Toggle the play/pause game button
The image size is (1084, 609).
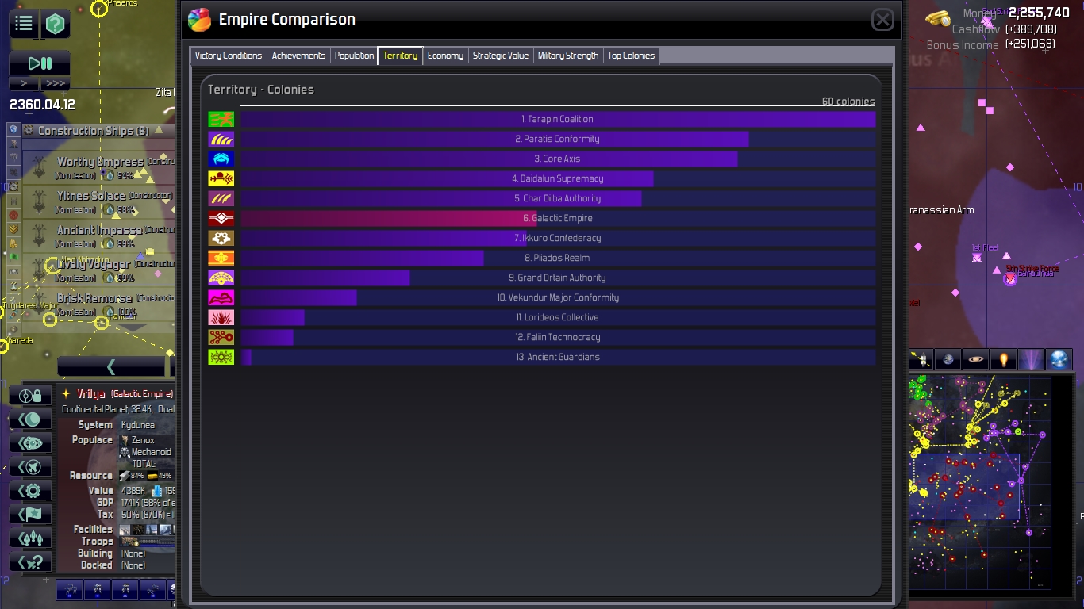click(x=40, y=63)
